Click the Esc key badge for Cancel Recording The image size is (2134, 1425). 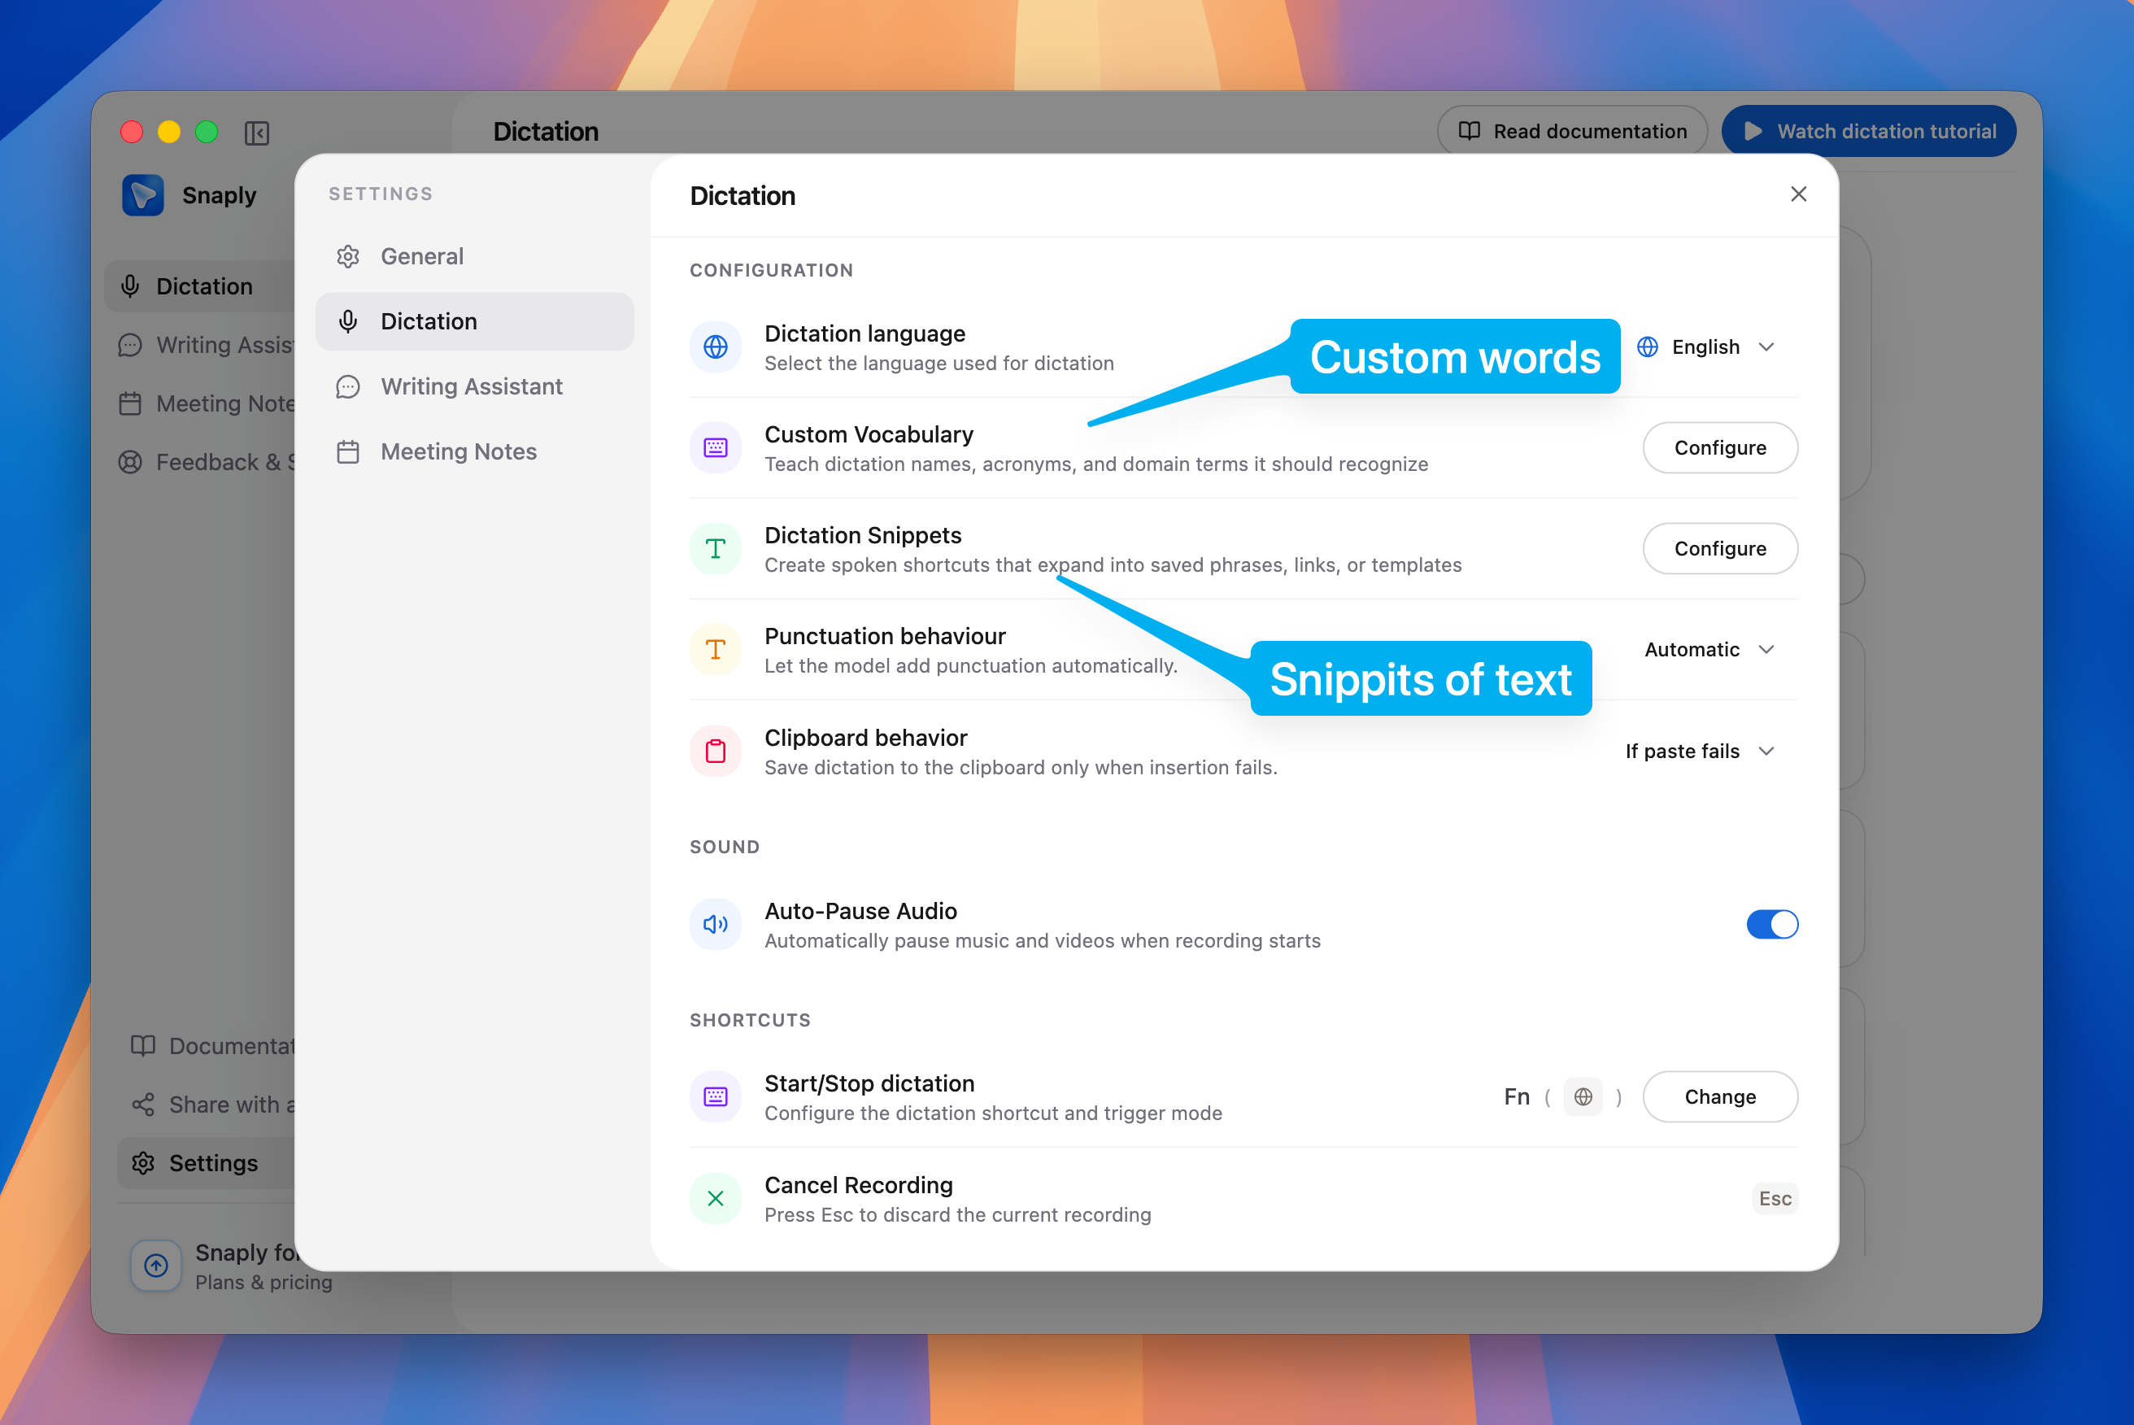coord(1775,1199)
